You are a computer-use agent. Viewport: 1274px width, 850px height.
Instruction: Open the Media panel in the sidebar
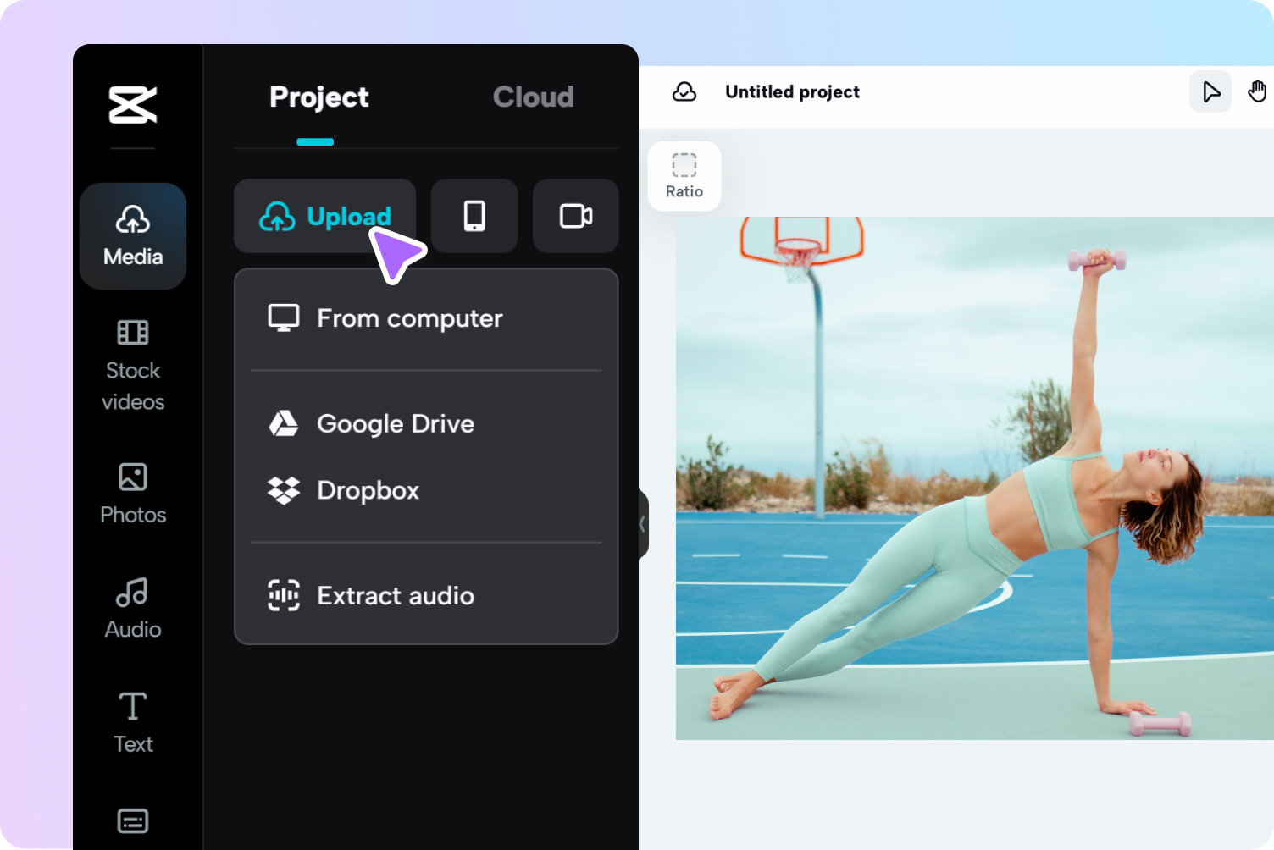point(132,236)
